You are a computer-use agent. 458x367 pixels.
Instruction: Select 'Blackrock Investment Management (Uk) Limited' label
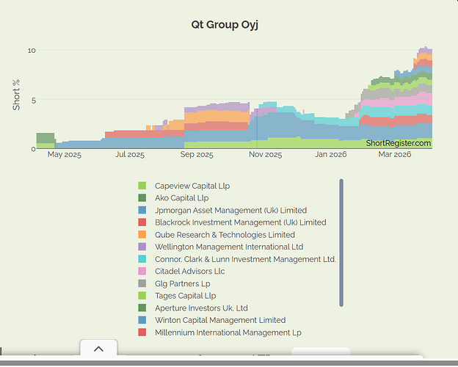(x=241, y=222)
